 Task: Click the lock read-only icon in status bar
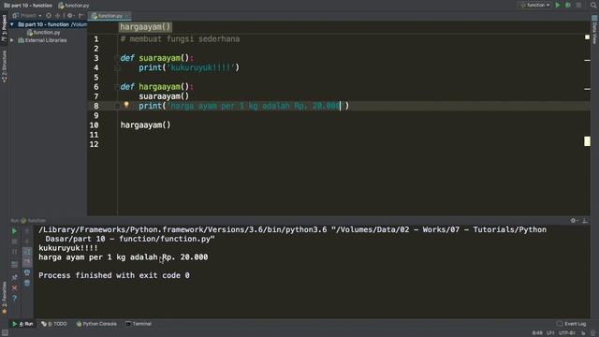click(x=583, y=333)
